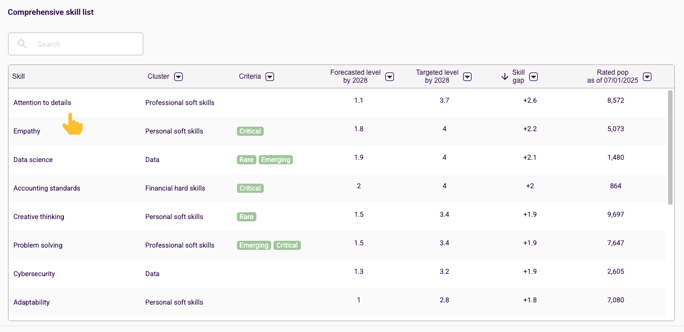This screenshot has height=332, width=684.
Task: Open the Criteria column filter dropdown
Action: [270, 76]
